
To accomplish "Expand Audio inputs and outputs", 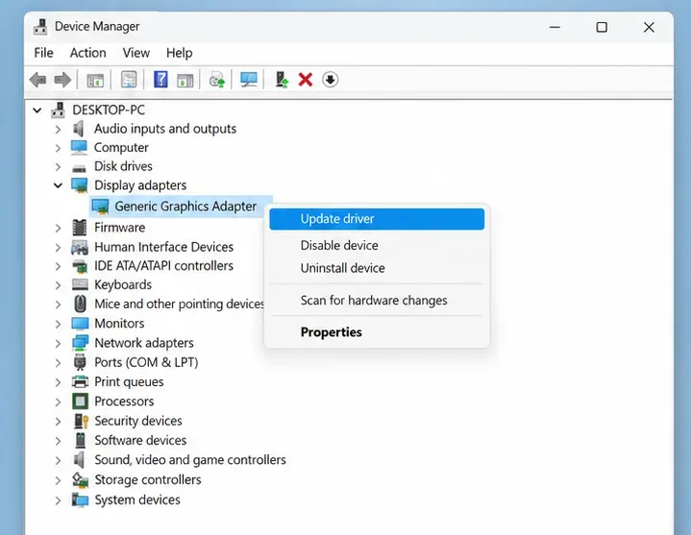I will [x=58, y=130].
